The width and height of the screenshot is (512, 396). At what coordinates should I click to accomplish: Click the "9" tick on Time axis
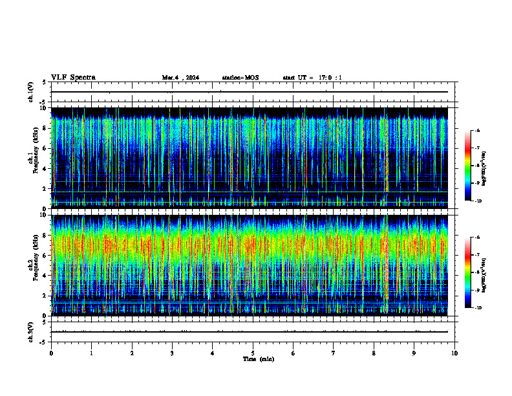(414, 353)
